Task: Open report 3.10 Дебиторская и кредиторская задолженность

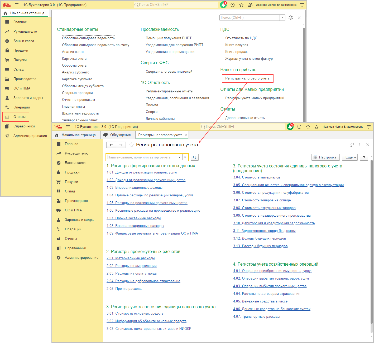Action: pos(274,223)
